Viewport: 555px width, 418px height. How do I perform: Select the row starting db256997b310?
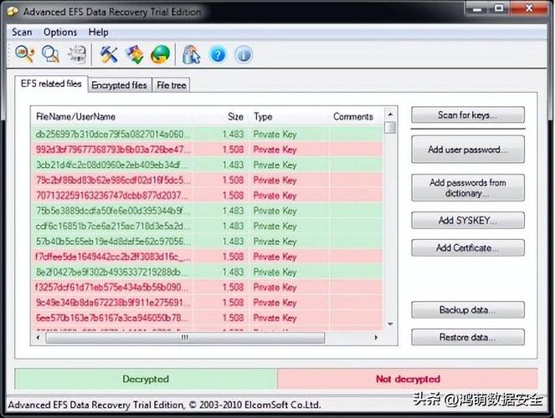coord(207,135)
